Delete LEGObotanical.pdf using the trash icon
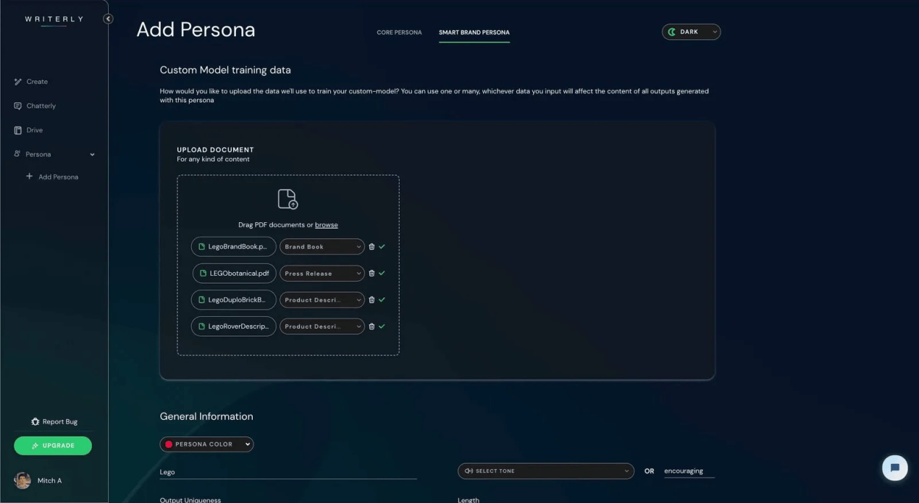The height and width of the screenshot is (503, 919). coord(372,274)
